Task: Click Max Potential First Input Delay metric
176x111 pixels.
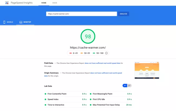Action: [x=111, y=105]
